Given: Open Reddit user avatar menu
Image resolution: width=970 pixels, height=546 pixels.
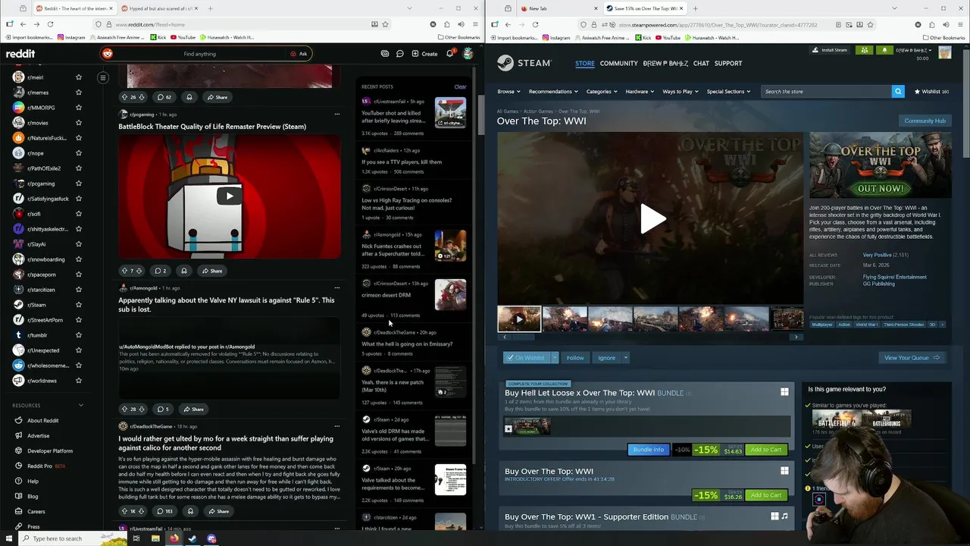Looking at the screenshot, I should pos(468,54).
